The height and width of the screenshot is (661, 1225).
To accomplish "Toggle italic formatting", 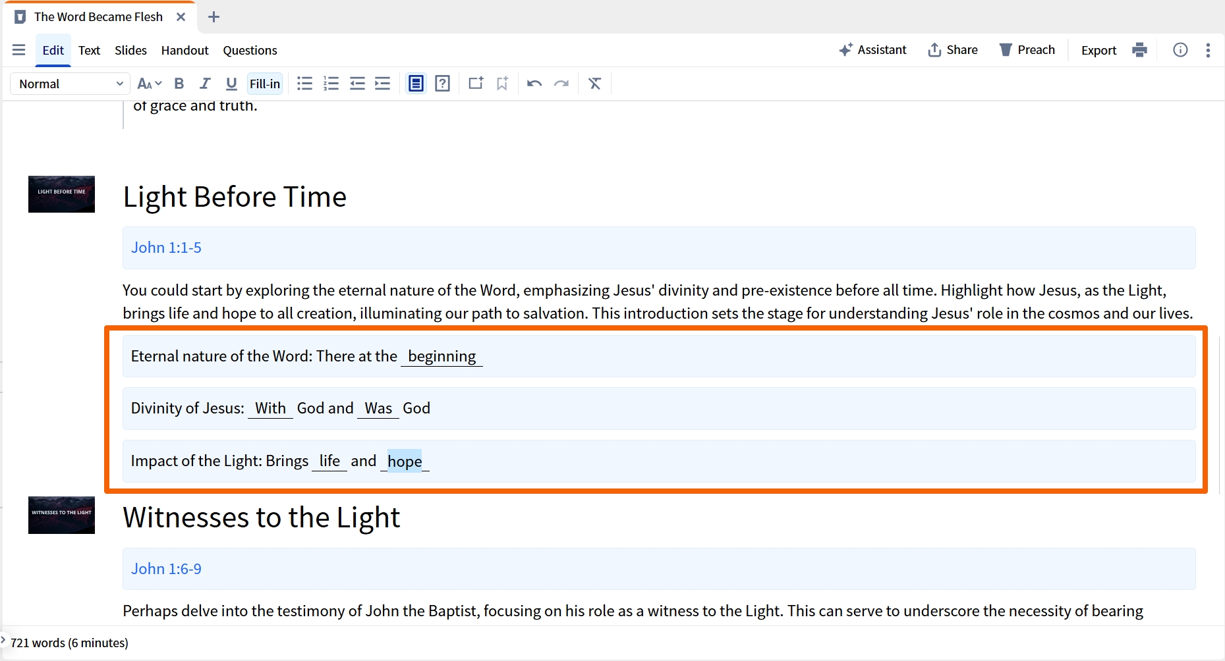I will click(205, 84).
